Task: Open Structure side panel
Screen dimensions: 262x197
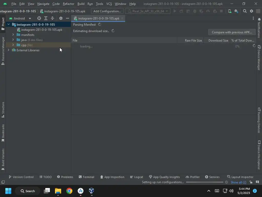Action: pyautogui.click(x=3, y=110)
